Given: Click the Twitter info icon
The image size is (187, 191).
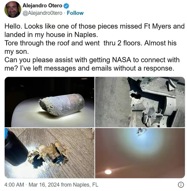Looking at the screenshot, I should point(181,185).
